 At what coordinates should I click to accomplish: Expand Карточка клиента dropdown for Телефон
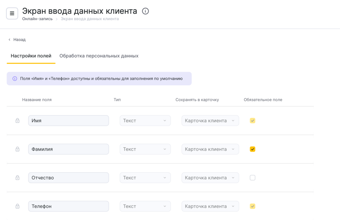coord(210,206)
